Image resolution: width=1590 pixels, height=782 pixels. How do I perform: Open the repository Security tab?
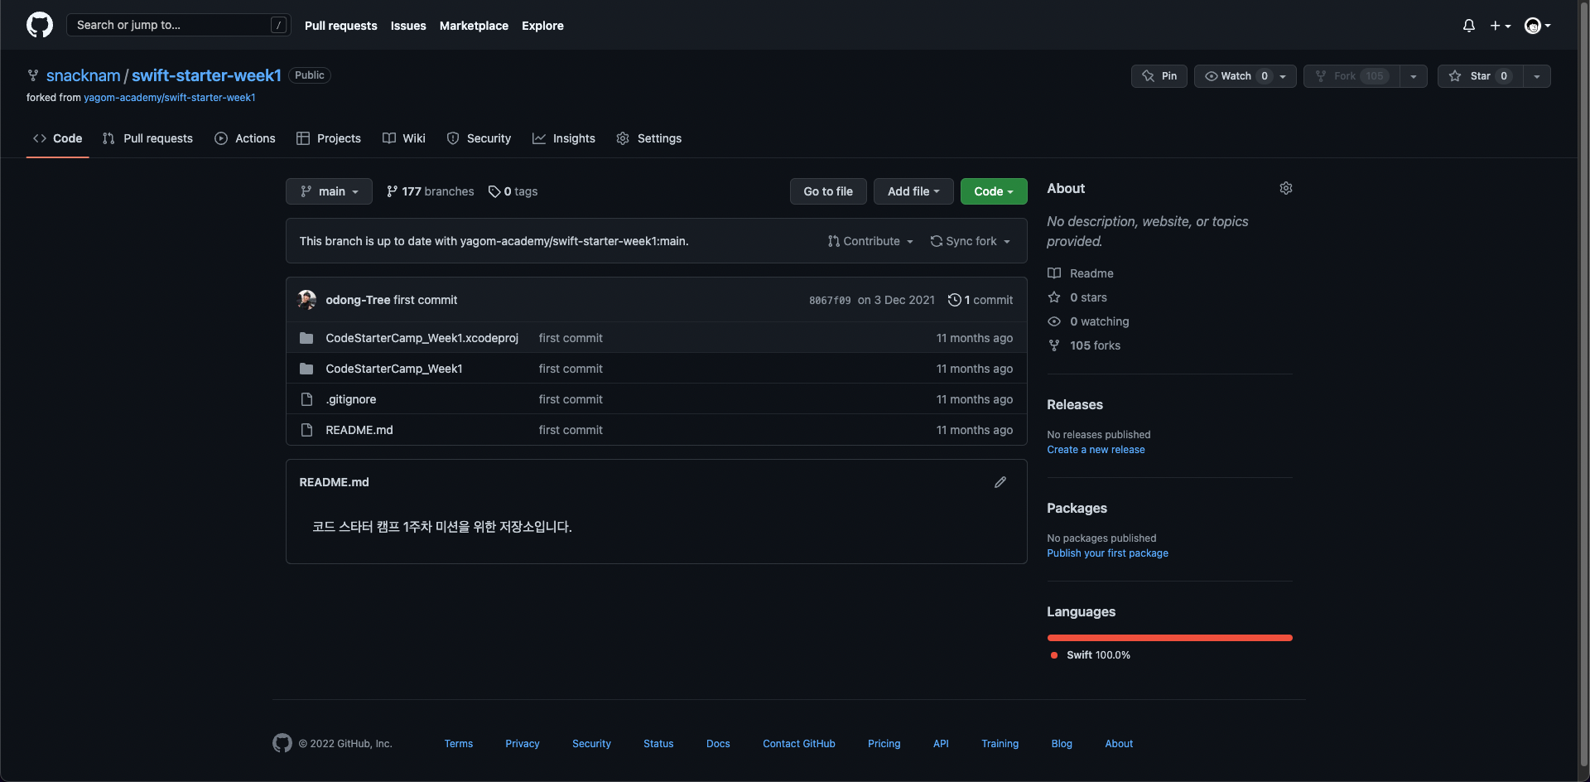tap(479, 138)
